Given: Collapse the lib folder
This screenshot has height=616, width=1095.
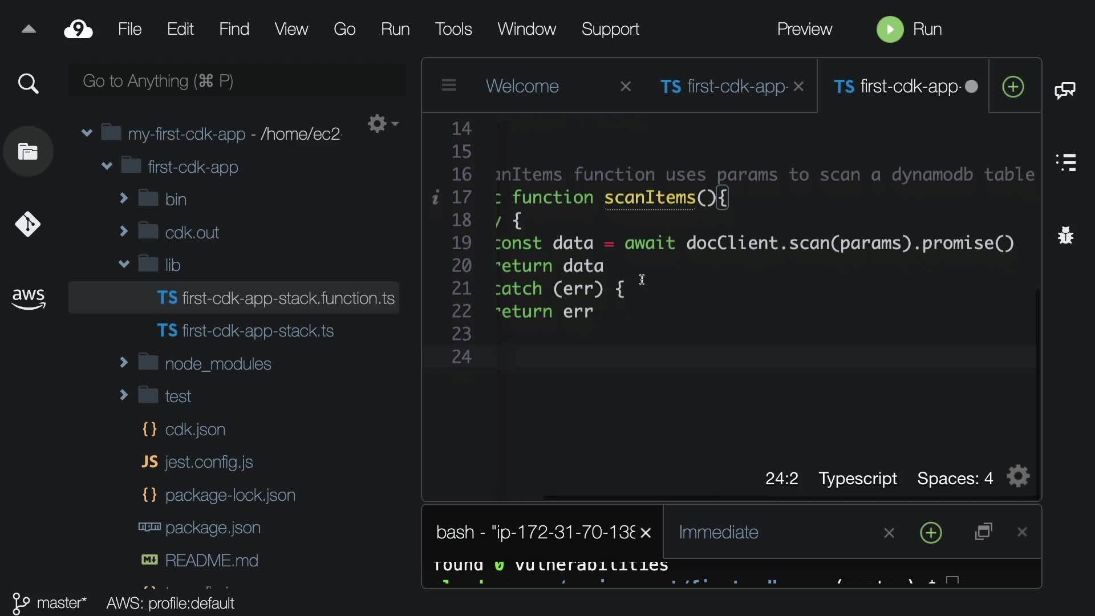Looking at the screenshot, I should point(124,264).
